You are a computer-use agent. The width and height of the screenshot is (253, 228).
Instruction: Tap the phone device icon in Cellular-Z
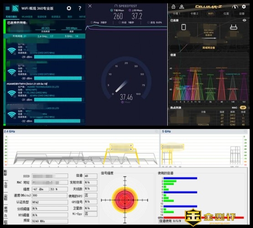(x=184, y=27)
